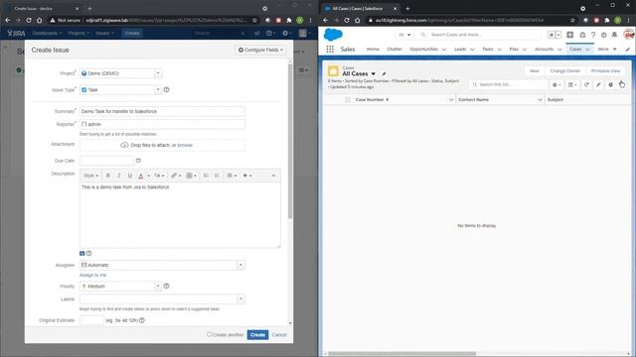
Task: Open the link insert dropdown in editor
Action: 176,176
